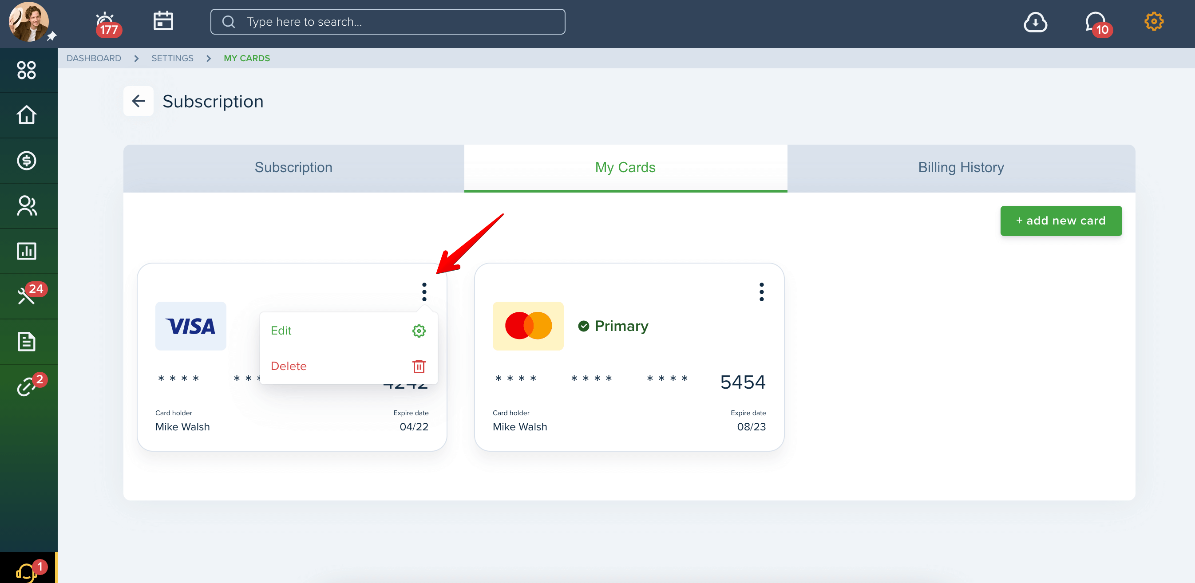1195x583 pixels.
Task: Click Mike Walsh on the Visa card
Action: click(x=182, y=427)
